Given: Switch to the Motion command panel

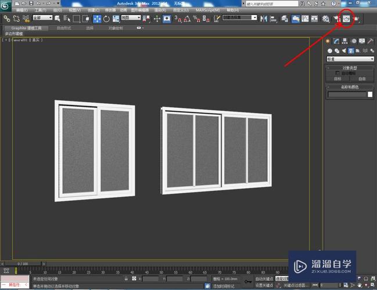Looking at the screenshot, I should coord(354,41).
